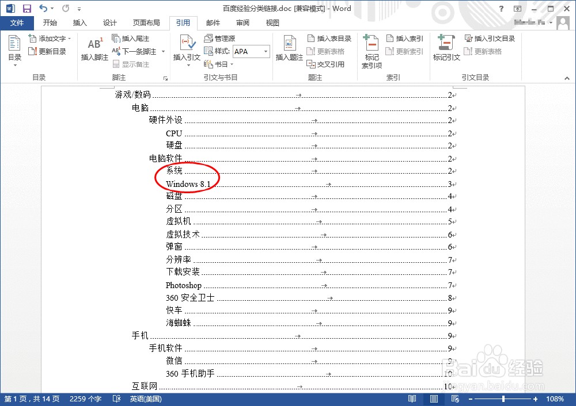The height and width of the screenshot is (406, 576).
Task: Collapse the ribbon with the chevron
Action: coord(567,78)
